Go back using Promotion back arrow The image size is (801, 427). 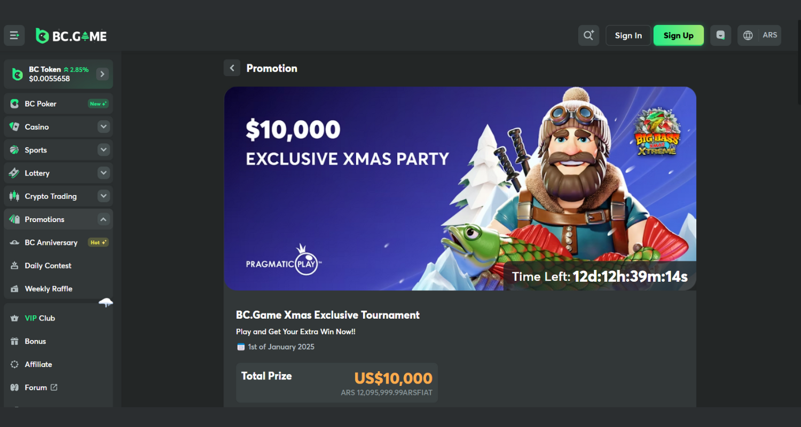pos(232,68)
